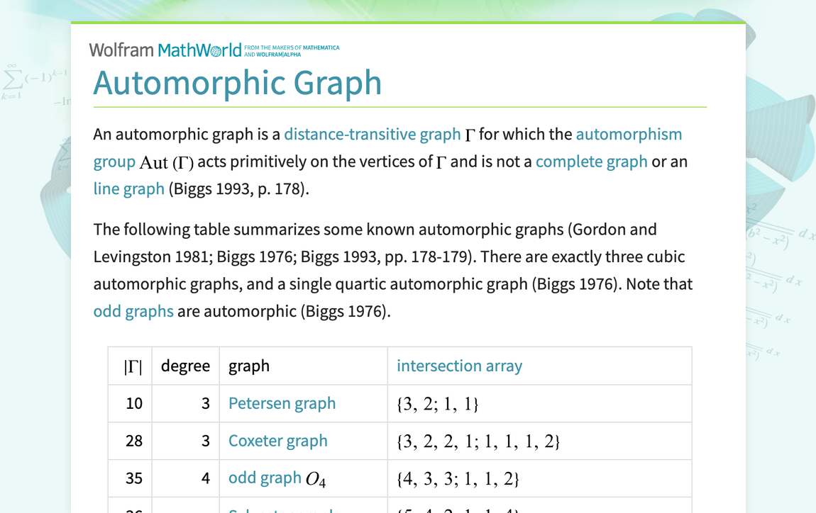This screenshot has width=816, height=513.
Task: Open the Petersen graph page
Action: 282,403
